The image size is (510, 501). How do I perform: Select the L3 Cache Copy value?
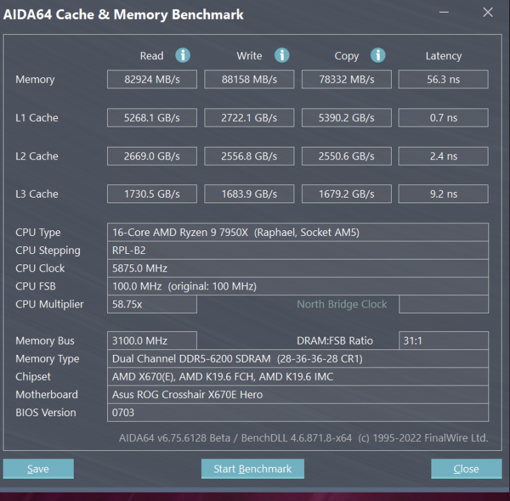pos(346,194)
